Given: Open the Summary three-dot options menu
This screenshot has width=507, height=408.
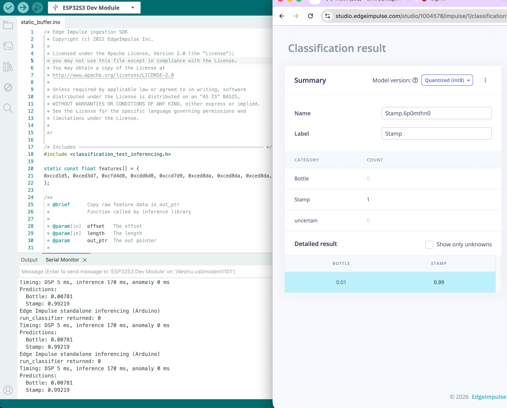Looking at the screenshot, I should tap(485, 80).
